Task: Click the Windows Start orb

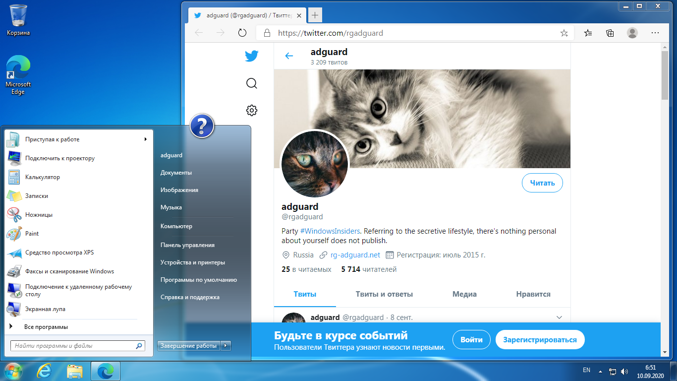Action: [x=13, y=371]
